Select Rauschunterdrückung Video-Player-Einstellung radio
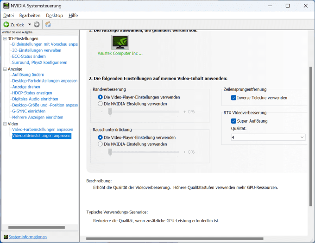 tap(100, 137)
